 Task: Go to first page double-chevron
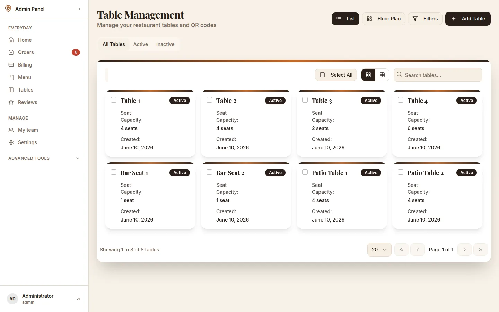point(402,250)
